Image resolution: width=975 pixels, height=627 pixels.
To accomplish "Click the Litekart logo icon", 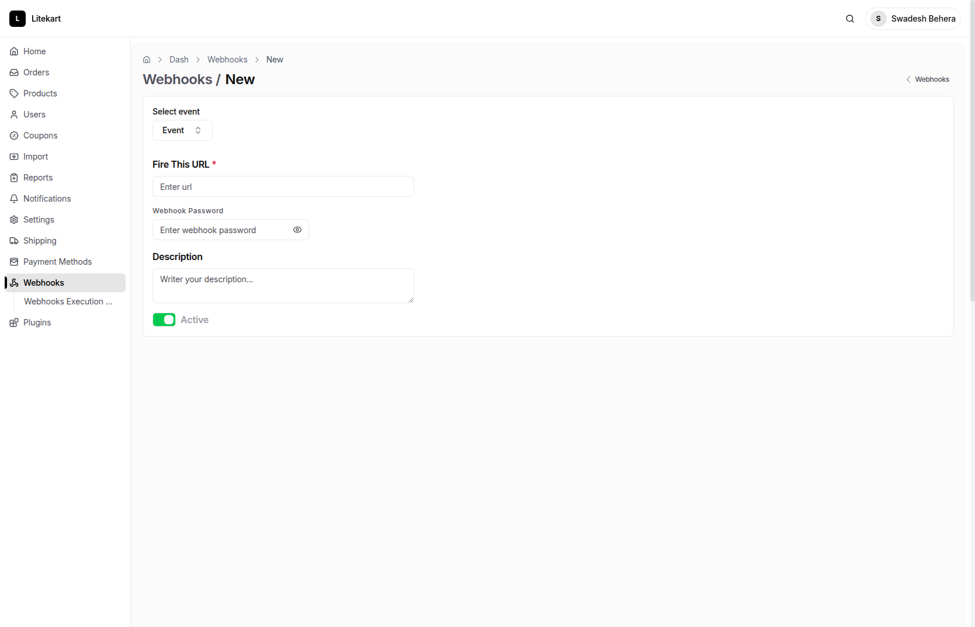I will pos(18,19).
